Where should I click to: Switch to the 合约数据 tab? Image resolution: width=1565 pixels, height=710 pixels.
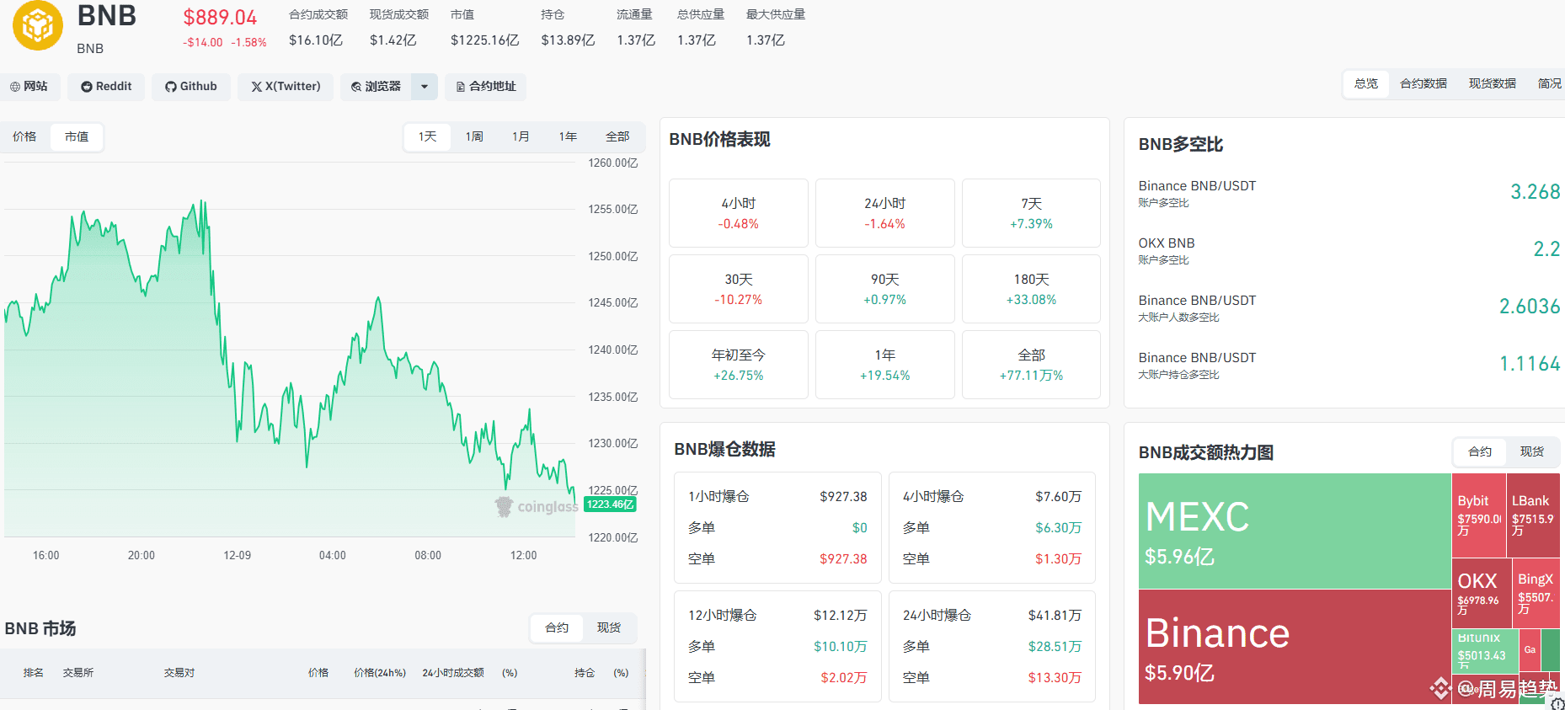click(1423, 83)
